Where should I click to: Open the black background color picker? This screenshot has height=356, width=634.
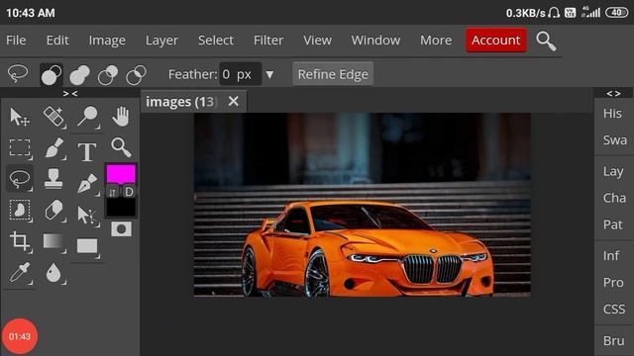(x=121, y=208)
